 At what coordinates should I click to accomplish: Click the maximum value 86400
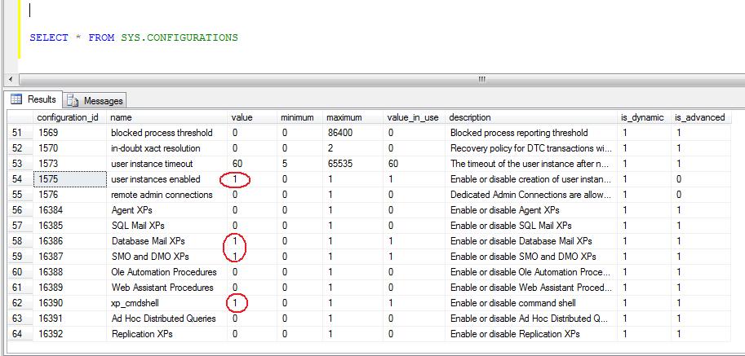point(353,133)
